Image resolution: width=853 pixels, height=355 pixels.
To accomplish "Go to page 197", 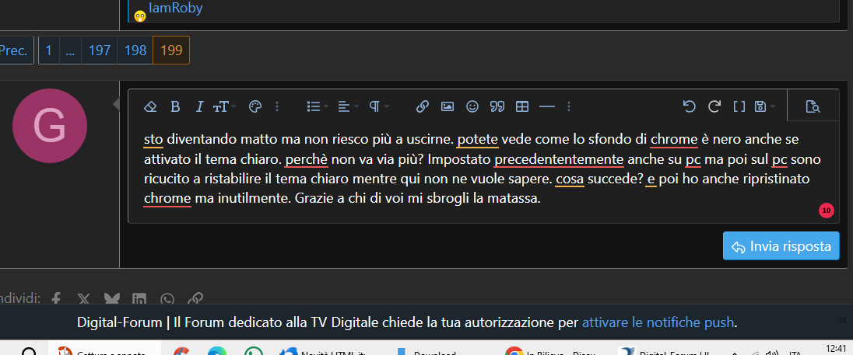I will pos(100,50).
